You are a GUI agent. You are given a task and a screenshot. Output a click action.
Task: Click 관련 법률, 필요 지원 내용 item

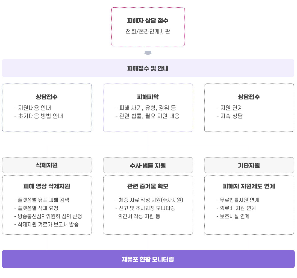tap(147, 116)
